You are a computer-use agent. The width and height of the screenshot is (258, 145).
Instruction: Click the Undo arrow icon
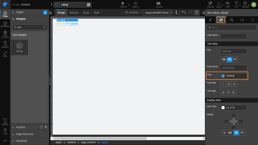pyautogui.click(x=184, y=13)
